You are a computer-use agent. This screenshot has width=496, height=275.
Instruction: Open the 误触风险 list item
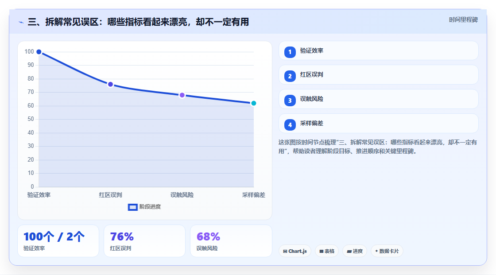tap(378, 99)
